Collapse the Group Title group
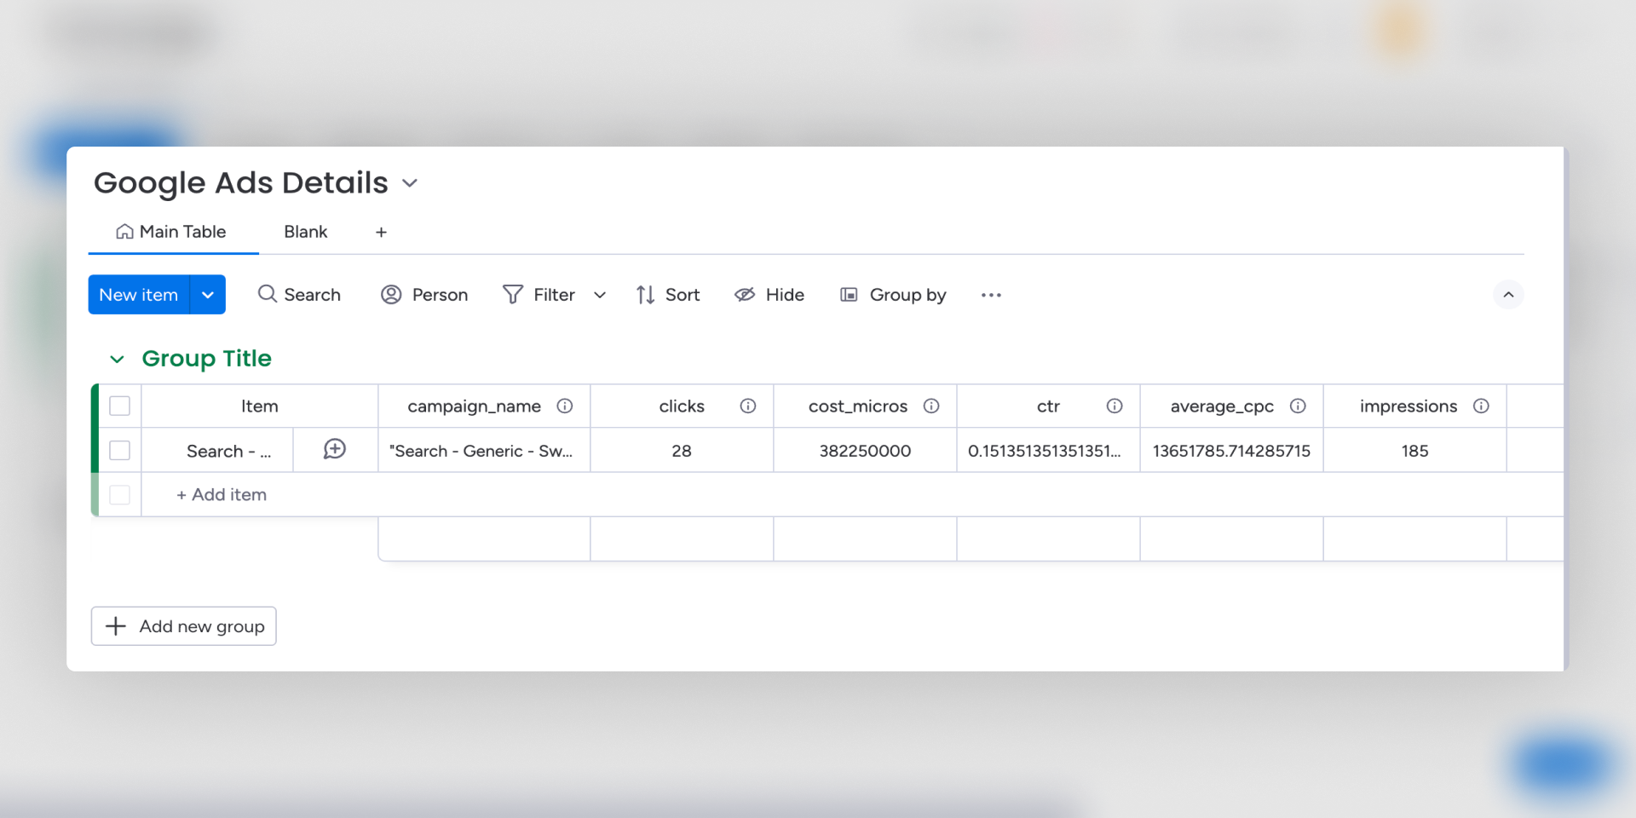Viewport: 1636px width, 818px height. point(117,359)
